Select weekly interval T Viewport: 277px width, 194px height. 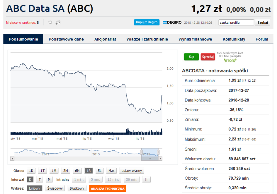tap(40, 180)
